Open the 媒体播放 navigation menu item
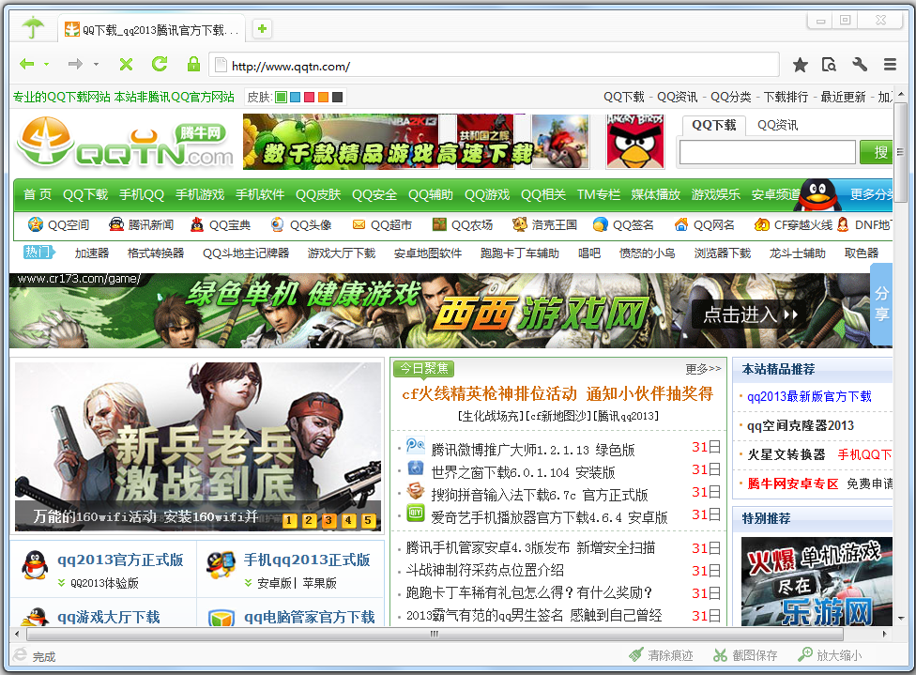Screen dimensions: 916x675 (655, 194)
